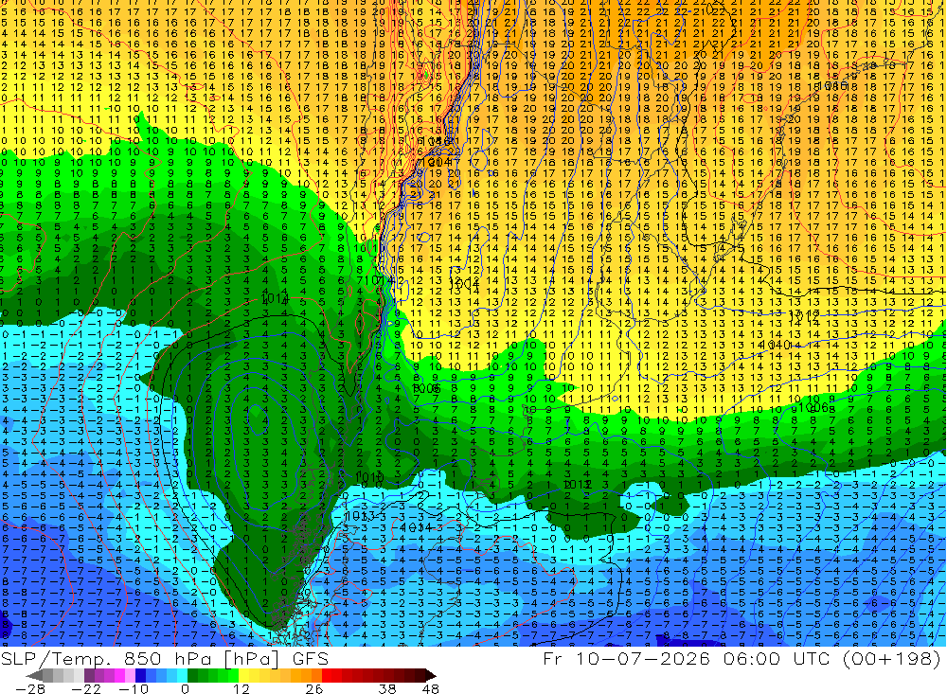
Task: Click the map title 'SLP/Temp. 850 hPa [hPa] GFS'
Action: pyautogui.click(x=164, y=658)
